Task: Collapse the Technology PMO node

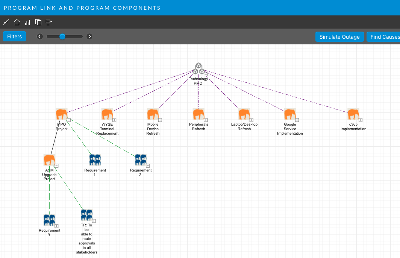Action: [x=206, y=75]
